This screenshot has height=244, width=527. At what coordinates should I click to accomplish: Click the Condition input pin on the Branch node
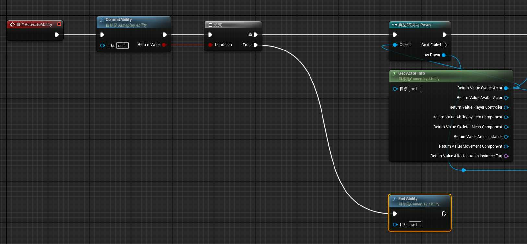click(210, 45)
